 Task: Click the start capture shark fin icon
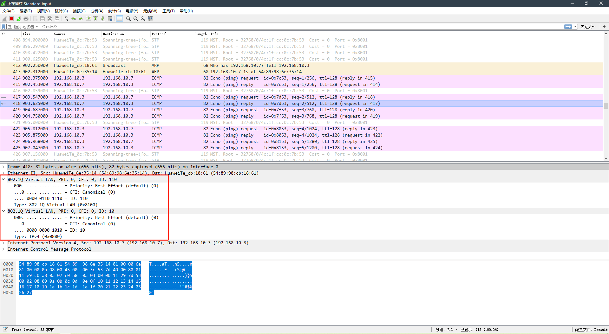4,19
